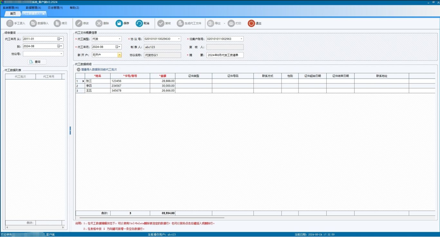Screen dimensions: 440x237
Task: Select the cell containing 王五
Action: (98, 91)
